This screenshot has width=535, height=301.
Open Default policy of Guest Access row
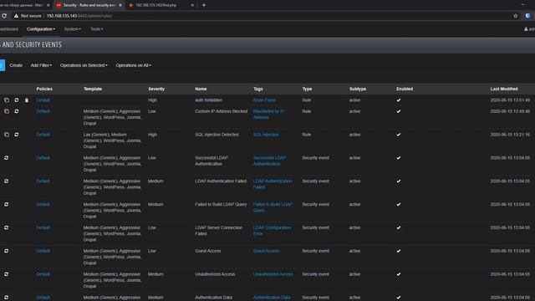coord(43,251)
